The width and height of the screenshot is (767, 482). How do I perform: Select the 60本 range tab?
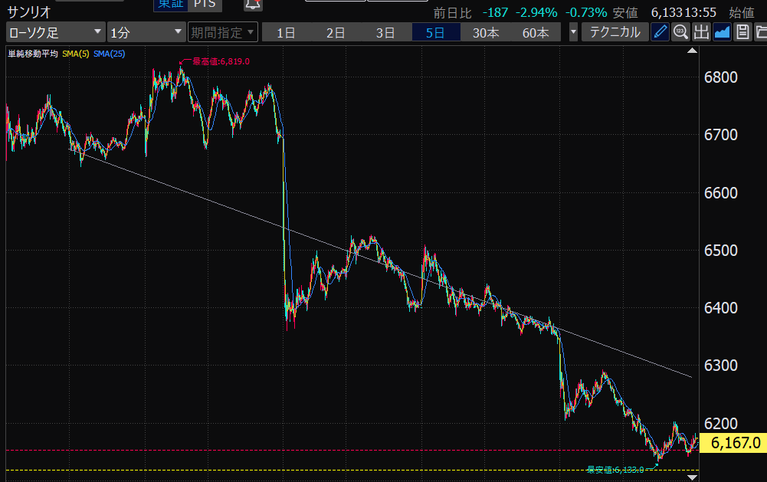(536, 32)
